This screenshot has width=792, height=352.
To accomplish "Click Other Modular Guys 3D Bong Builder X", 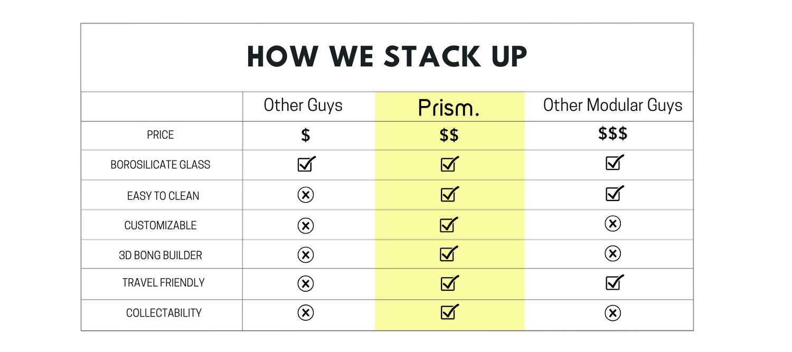I will (612, 254).
